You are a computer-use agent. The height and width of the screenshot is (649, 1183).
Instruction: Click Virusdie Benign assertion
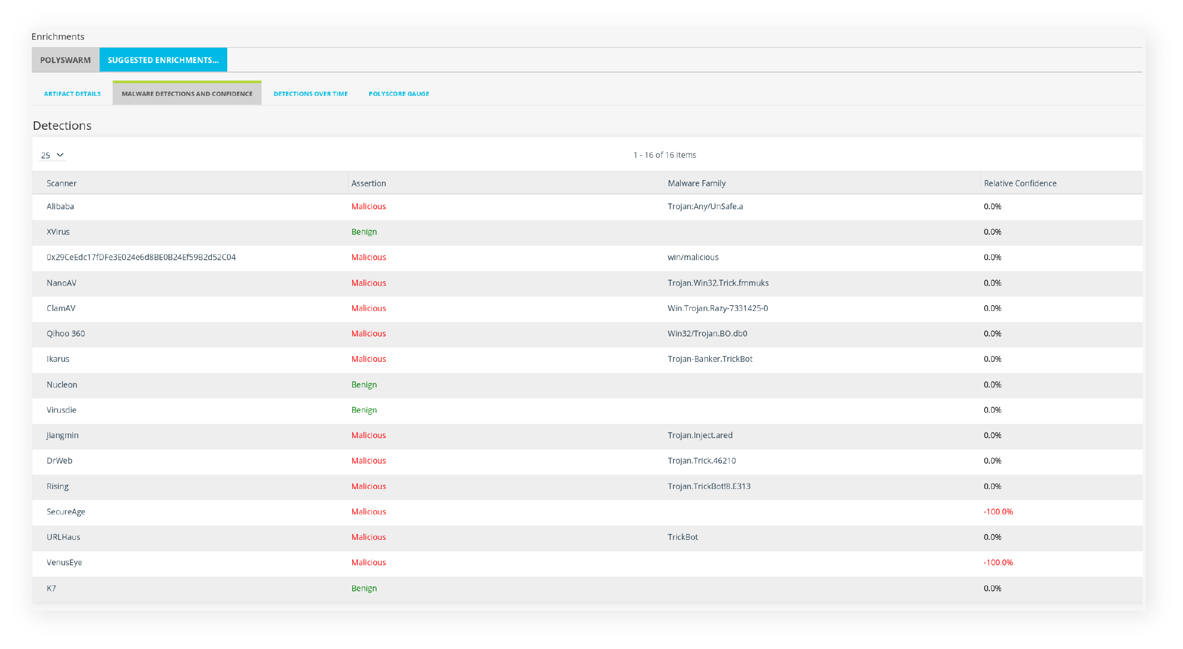[x=364, y=410]
